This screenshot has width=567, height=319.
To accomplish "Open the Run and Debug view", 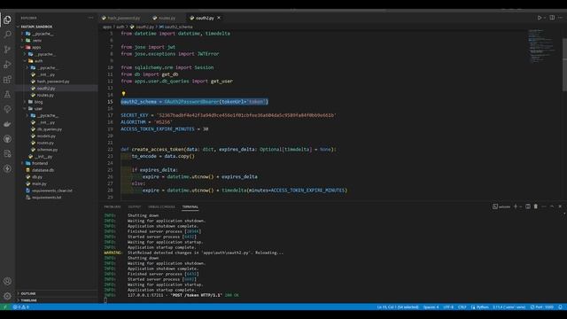I will (x=7, y=65).
